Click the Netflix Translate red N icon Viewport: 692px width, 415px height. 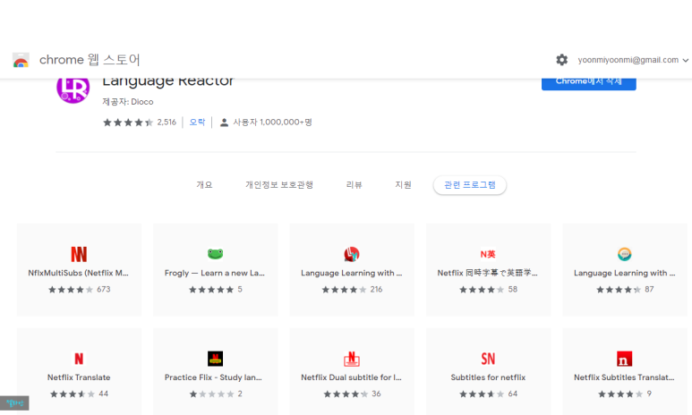click(79, 359)
